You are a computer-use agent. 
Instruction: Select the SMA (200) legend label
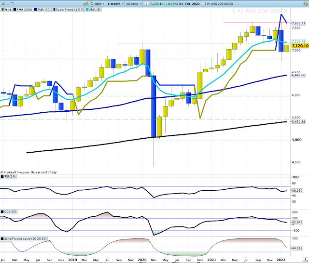(x=23, y=10)
